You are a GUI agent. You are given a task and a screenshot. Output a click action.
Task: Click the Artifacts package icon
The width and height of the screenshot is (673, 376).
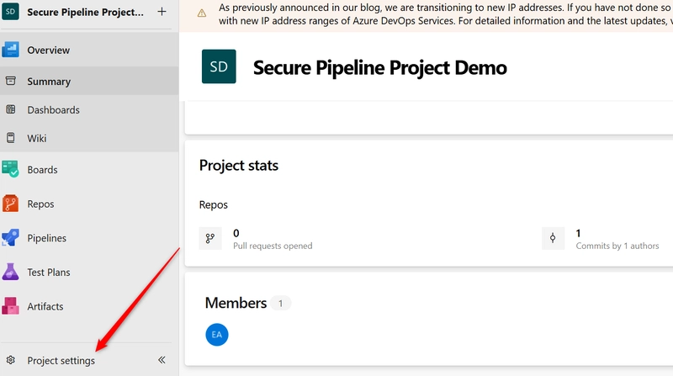10,306
